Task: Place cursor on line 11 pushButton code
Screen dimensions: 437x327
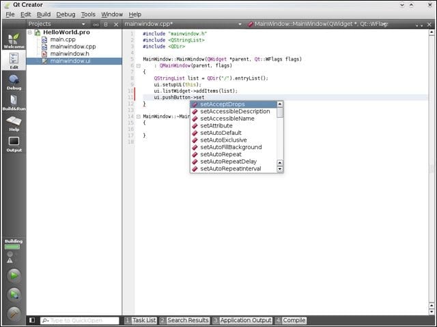Action: [x=179, y=97]
